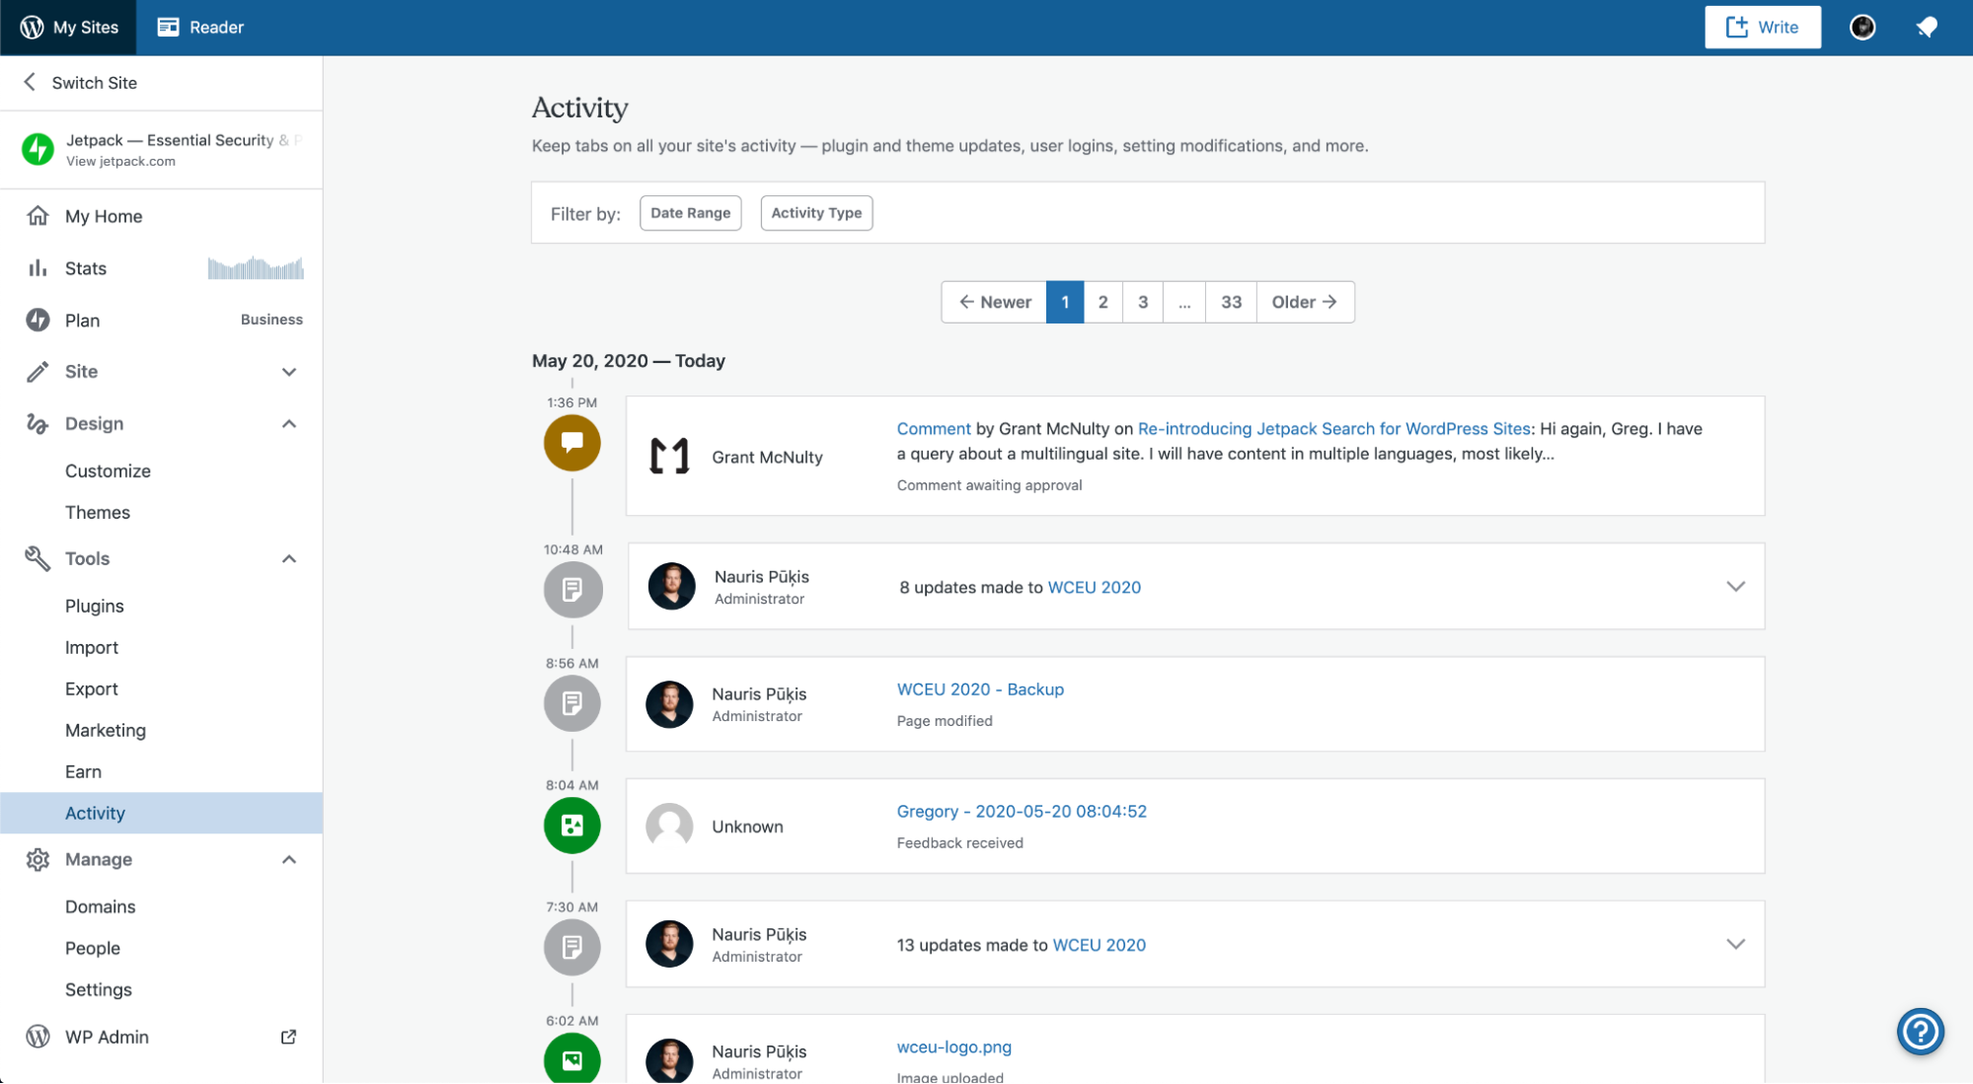Click the WordPress WP Admin icon
The height and width of the screenshot is (1084, 1973).
pos(38,1035)
